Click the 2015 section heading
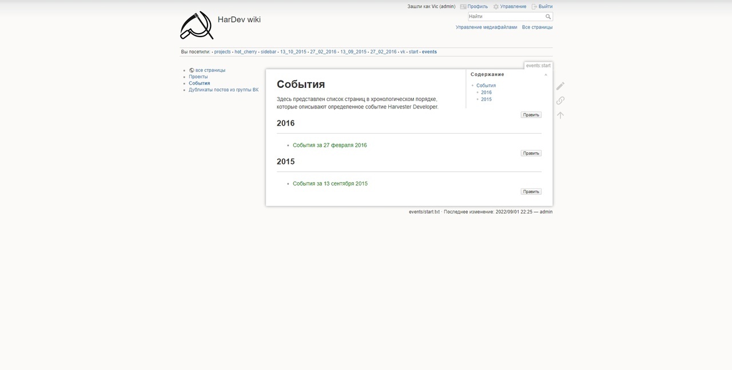Viewport: 732px width, 370px height. coord(286,162)
